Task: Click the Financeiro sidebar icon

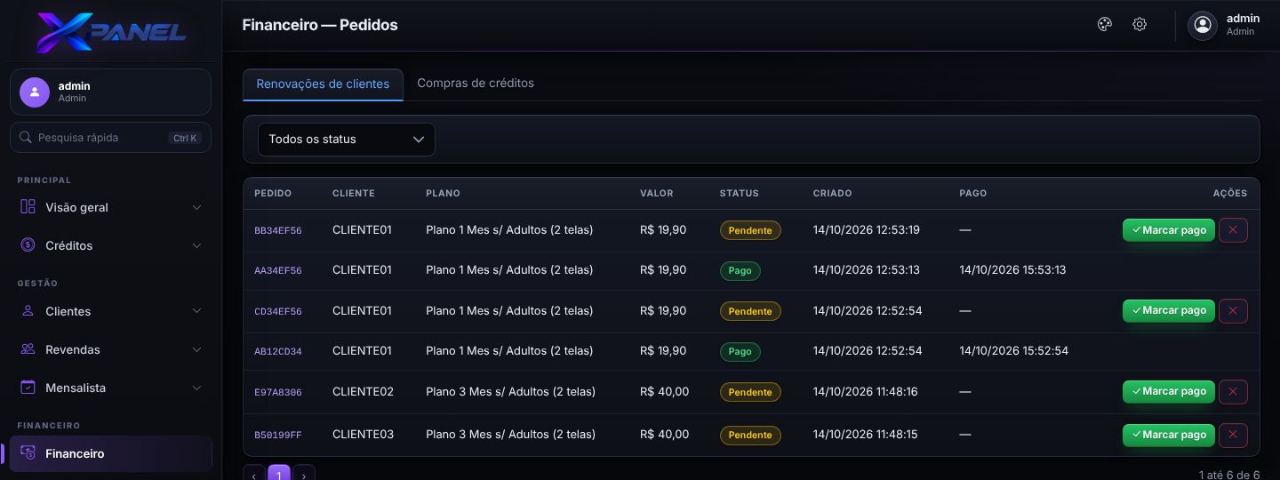Action: point(28,453)
